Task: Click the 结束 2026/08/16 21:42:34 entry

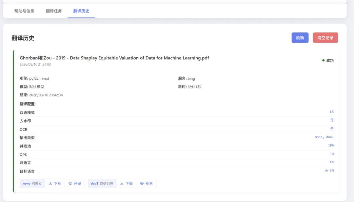Action: (x=41, y=95)
